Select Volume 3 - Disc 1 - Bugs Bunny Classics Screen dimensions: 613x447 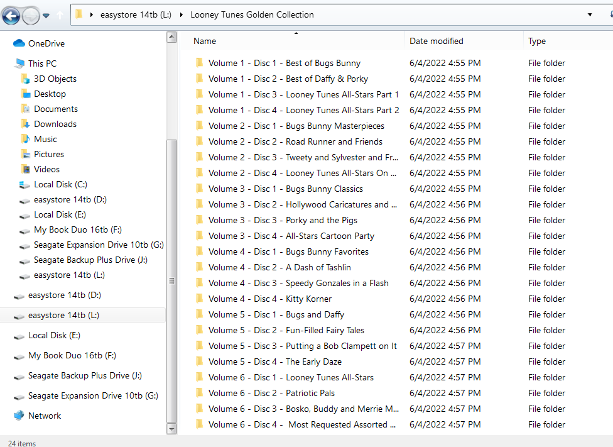click(285, 189)
